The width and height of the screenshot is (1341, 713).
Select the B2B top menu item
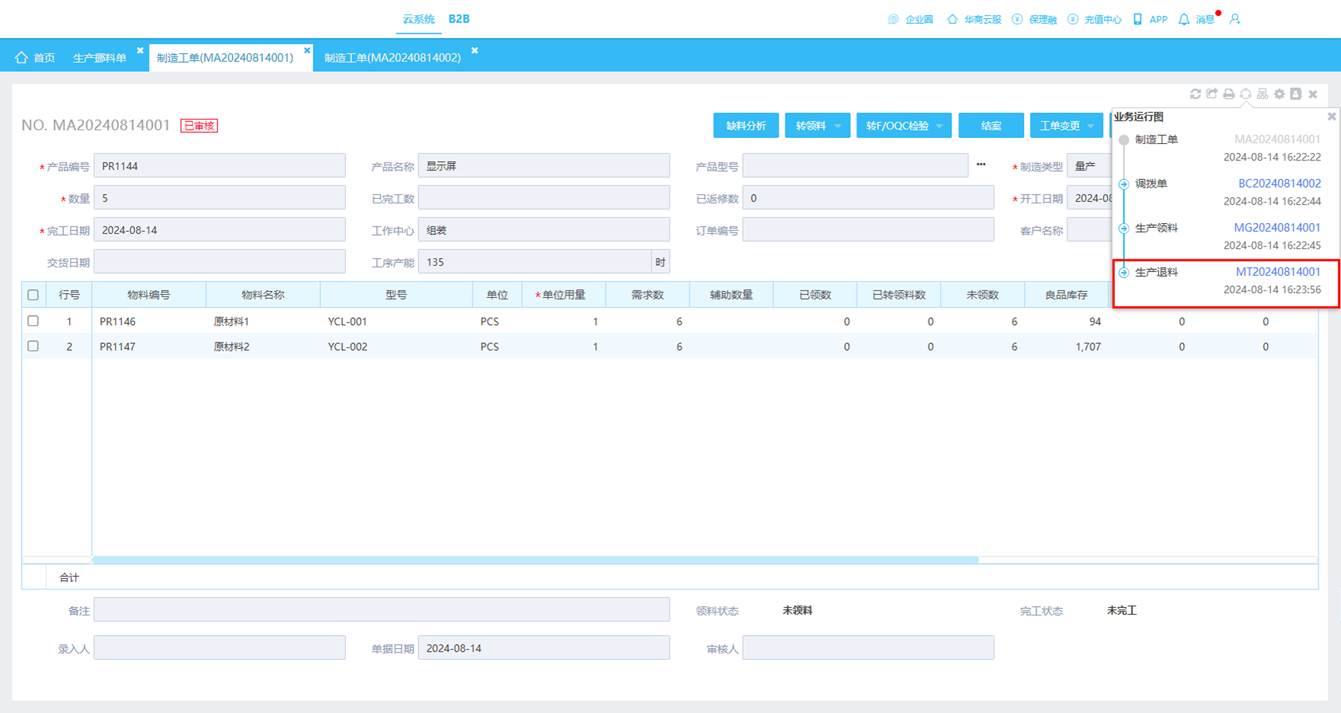pos(459,19)
